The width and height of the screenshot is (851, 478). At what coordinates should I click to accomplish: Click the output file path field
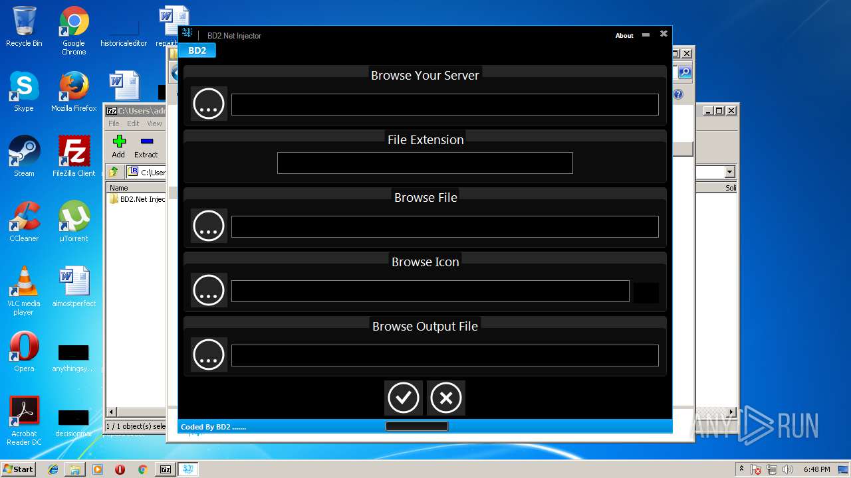[445, 356]
